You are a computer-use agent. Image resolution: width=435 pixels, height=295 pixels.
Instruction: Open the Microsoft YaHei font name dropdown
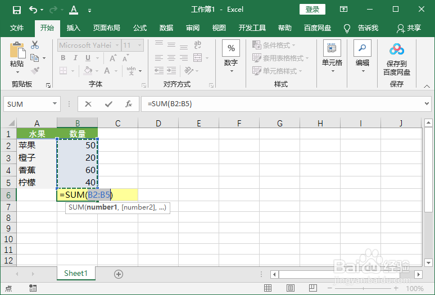coord(117,45)
